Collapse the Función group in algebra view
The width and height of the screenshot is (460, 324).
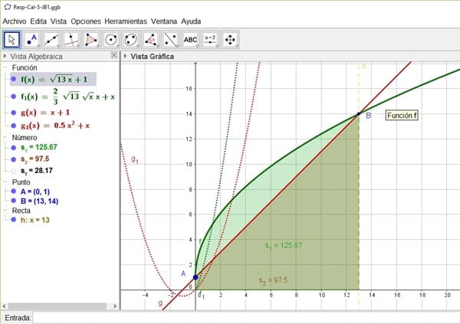[x=7, y=68]
